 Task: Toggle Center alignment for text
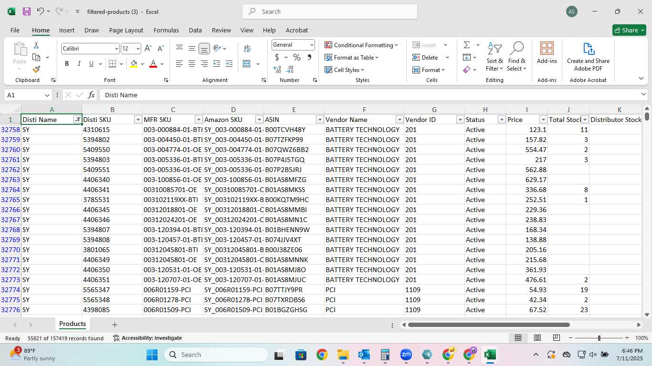[192, 64]
